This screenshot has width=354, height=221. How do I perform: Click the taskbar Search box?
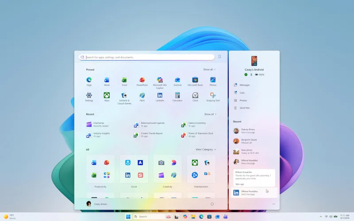[x=153, y=217]
